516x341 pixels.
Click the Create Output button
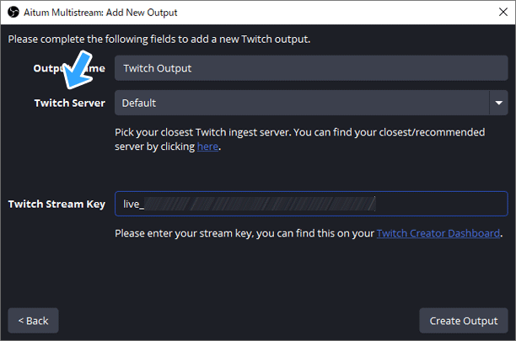tap(464, 321)
